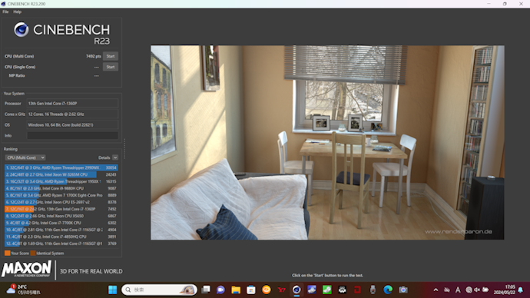Viewport: 530px width, 298px height.
Task: Select the Intel Xeon W-3265M ranking row
Action: 61,174
